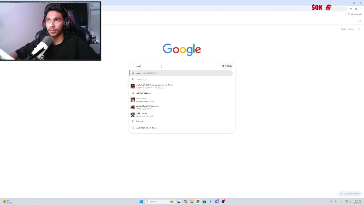Open the media control icon in Chrome toolbar
This screenshot has width=364, height=205.
(351, 9)
